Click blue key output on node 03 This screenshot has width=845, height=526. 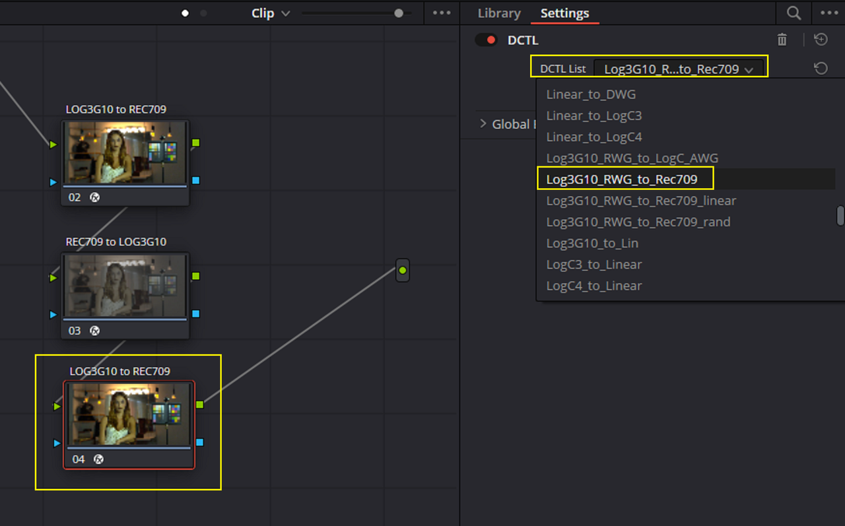pos(195,313)
